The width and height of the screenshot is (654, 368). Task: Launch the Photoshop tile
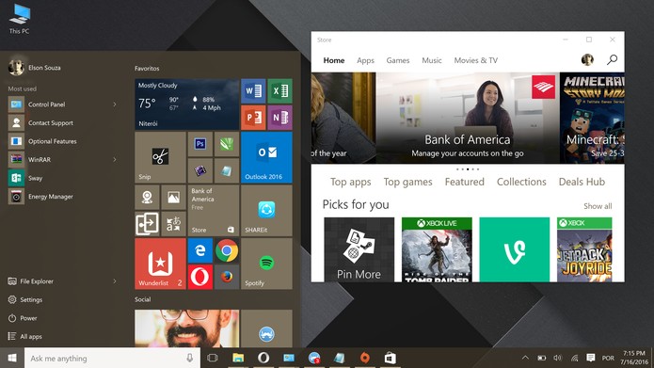point(200,144)
